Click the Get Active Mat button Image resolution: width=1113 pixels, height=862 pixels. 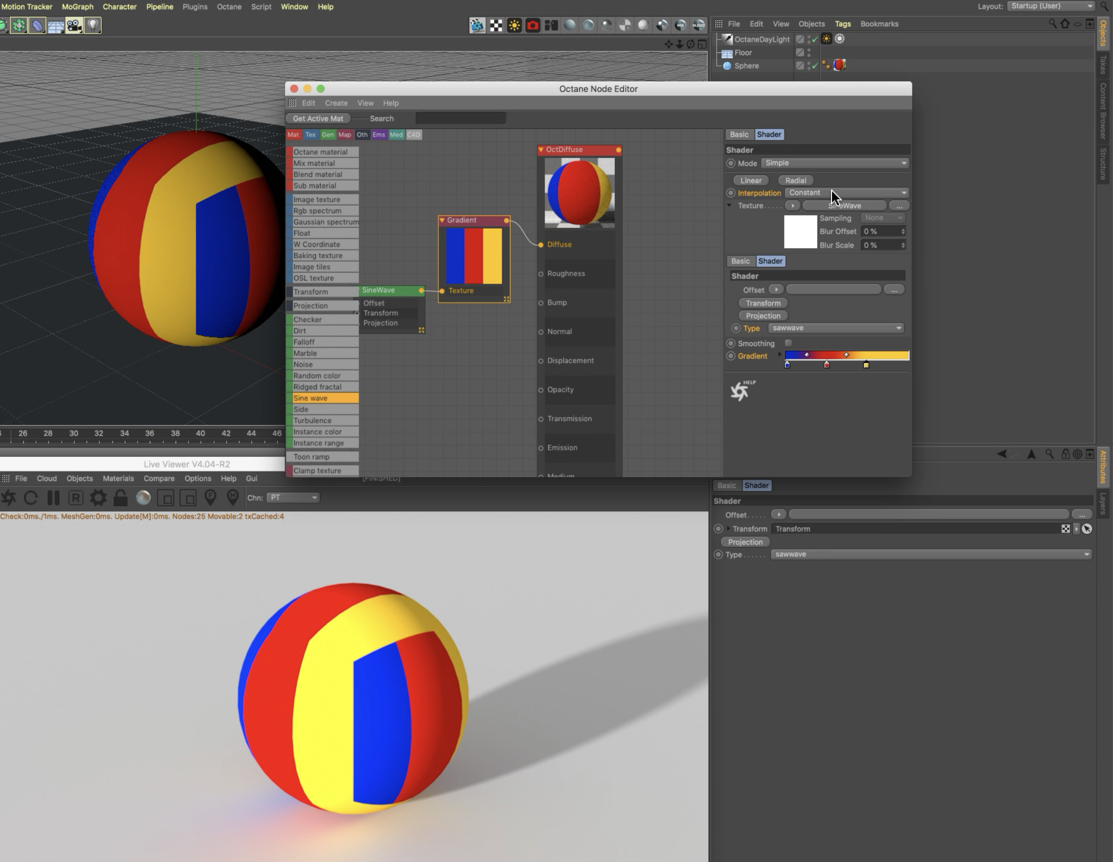318,118
